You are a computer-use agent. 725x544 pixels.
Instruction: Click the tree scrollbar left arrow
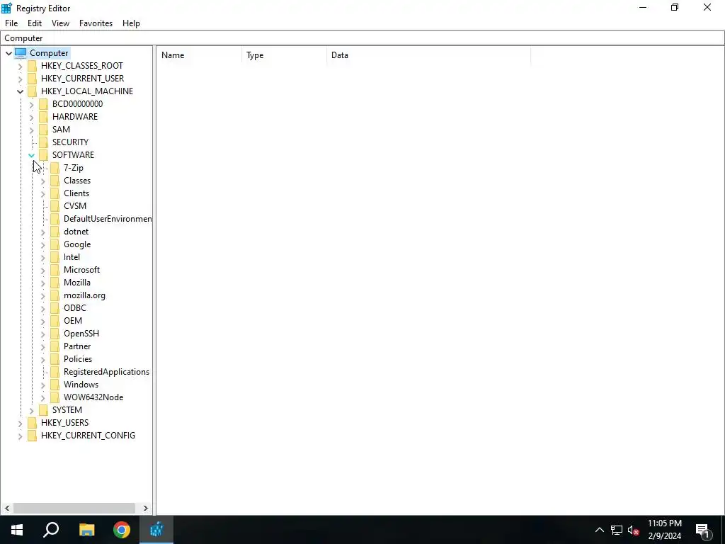7,508
